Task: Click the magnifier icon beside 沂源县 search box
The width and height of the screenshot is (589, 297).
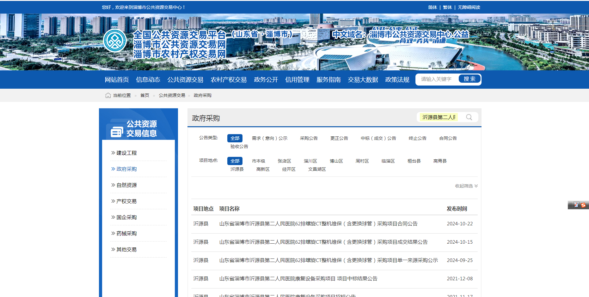Action: coord(469,117)
